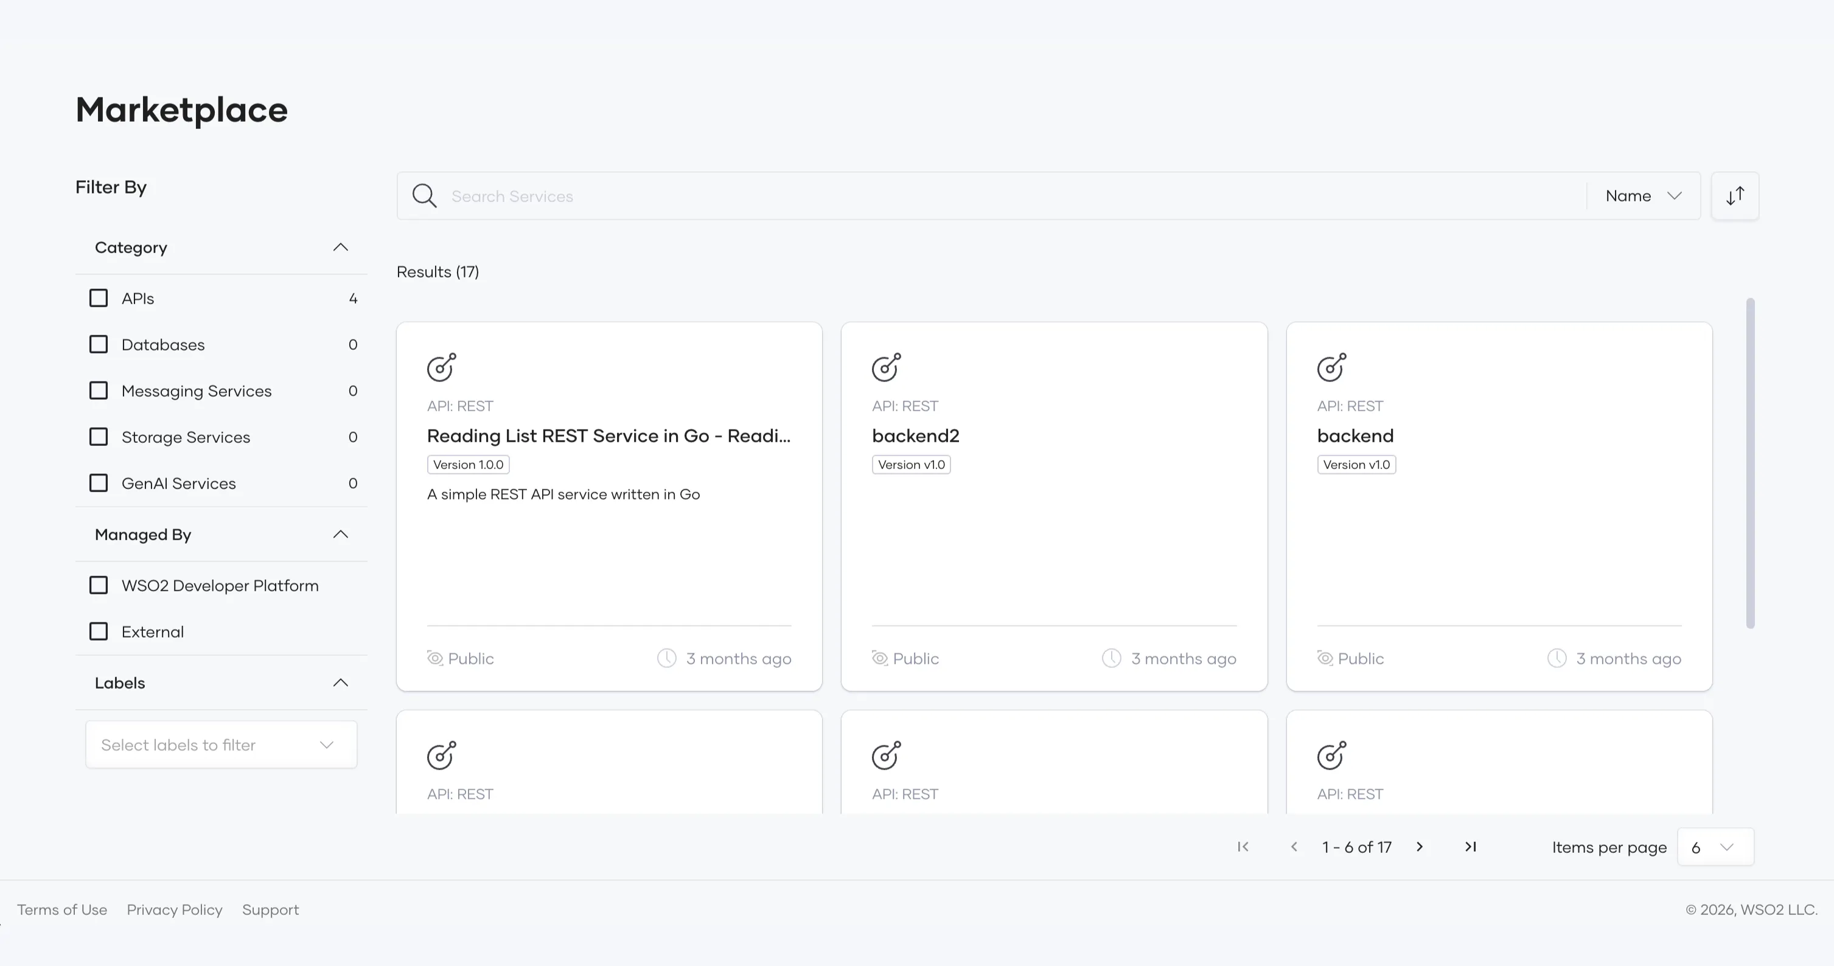Enable the External managed-by filter
This screenshot has height=966, width=1834.
click(98, 631)
